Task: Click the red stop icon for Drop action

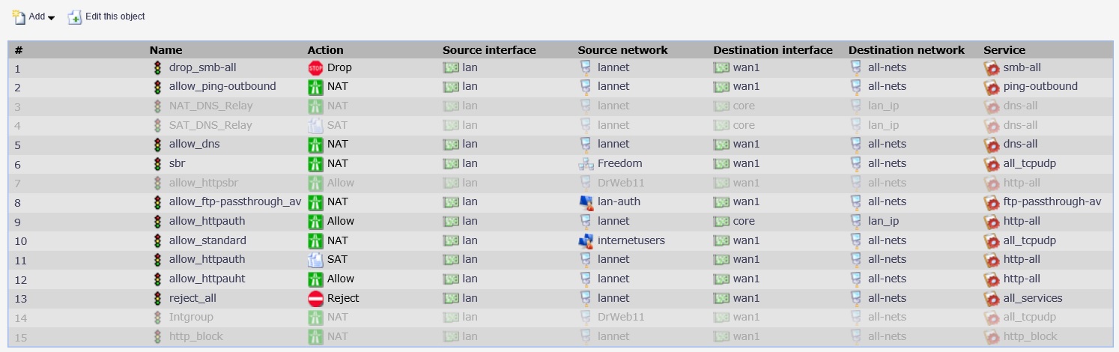Action: (315, 67)
